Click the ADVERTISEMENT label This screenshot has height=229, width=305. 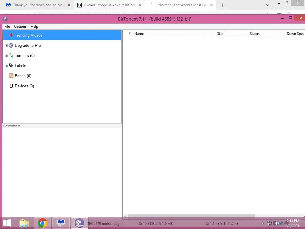click(12, 126)
